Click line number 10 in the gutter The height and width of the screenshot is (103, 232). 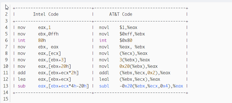[5, 66]
